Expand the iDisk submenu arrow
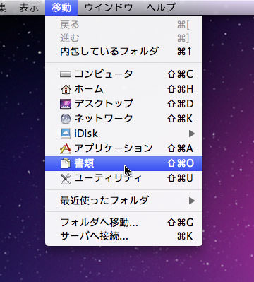 pyautogui.click(x=192, y=134)
